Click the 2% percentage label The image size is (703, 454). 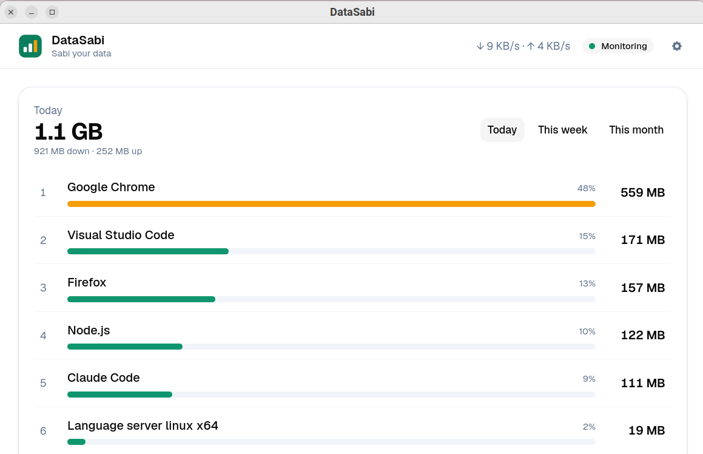(x=589, y=427)
